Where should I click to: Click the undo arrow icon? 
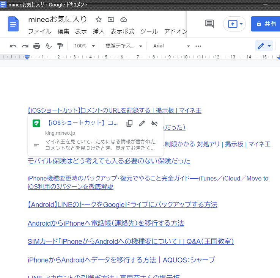pyautogui.click(x=13, y=46)
